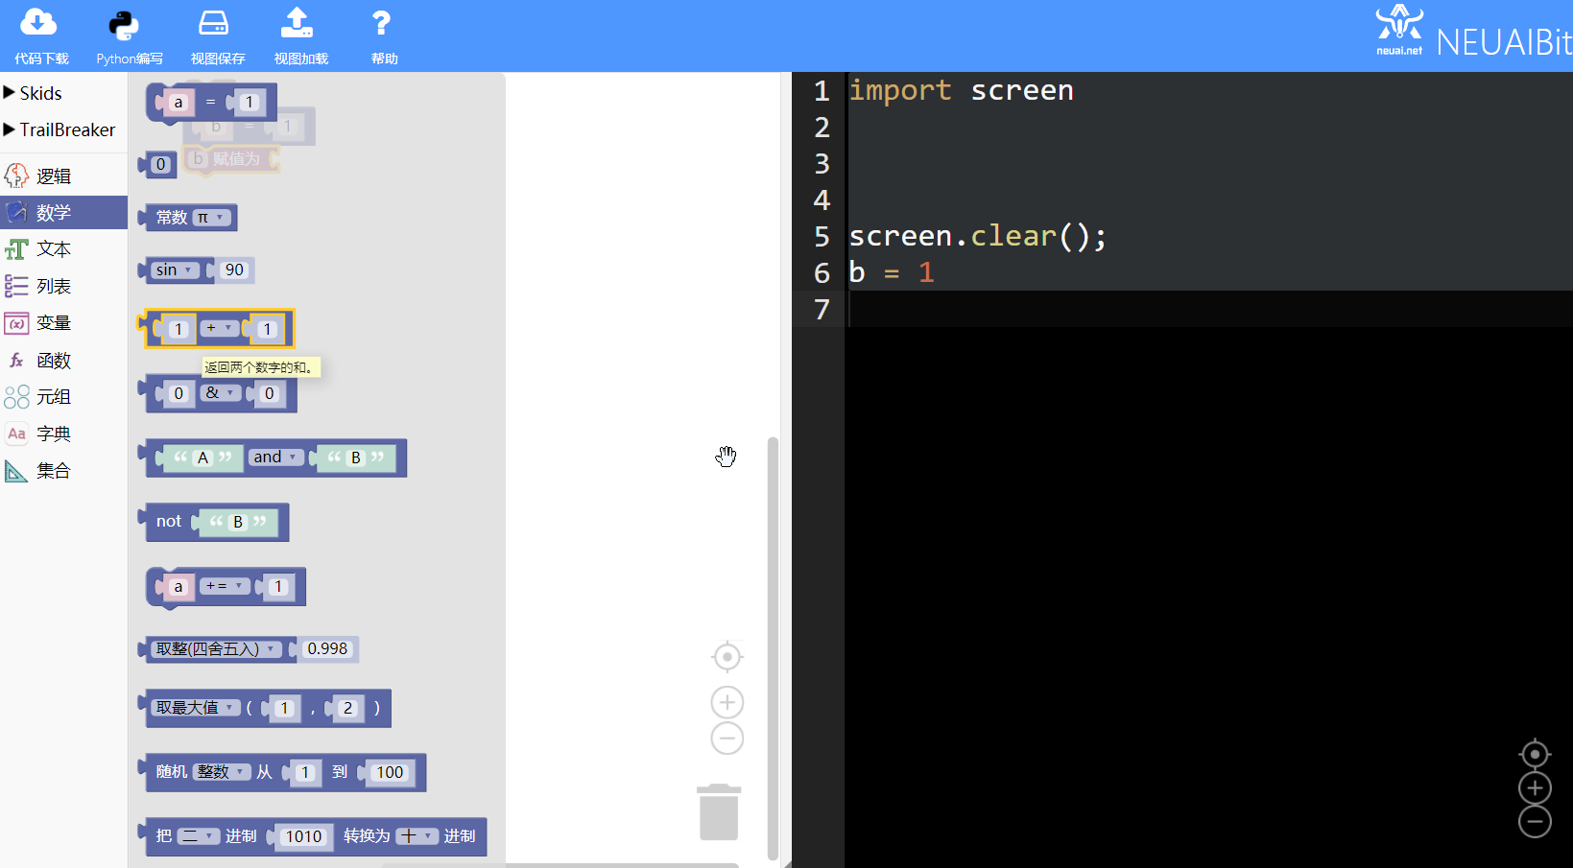Screen dimensions: 1573x868
Task: Open the 'and' logic operator dropdown
Action: (x=276, y=457)
